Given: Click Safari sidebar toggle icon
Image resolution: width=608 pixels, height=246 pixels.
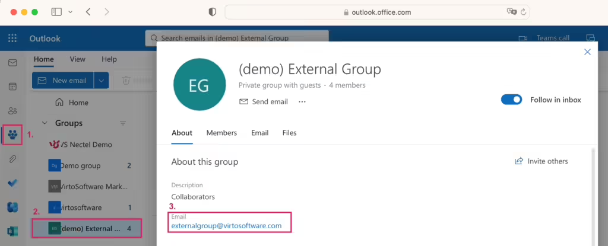Looking at the screenshot, I should pos(56,12).
